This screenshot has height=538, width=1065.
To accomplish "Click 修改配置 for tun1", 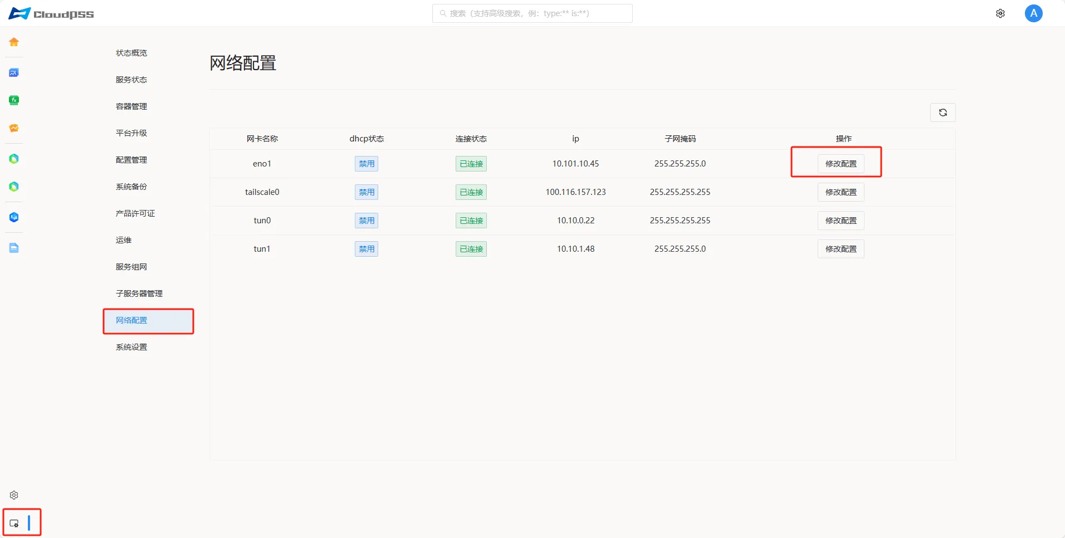I will coord(841,249).
